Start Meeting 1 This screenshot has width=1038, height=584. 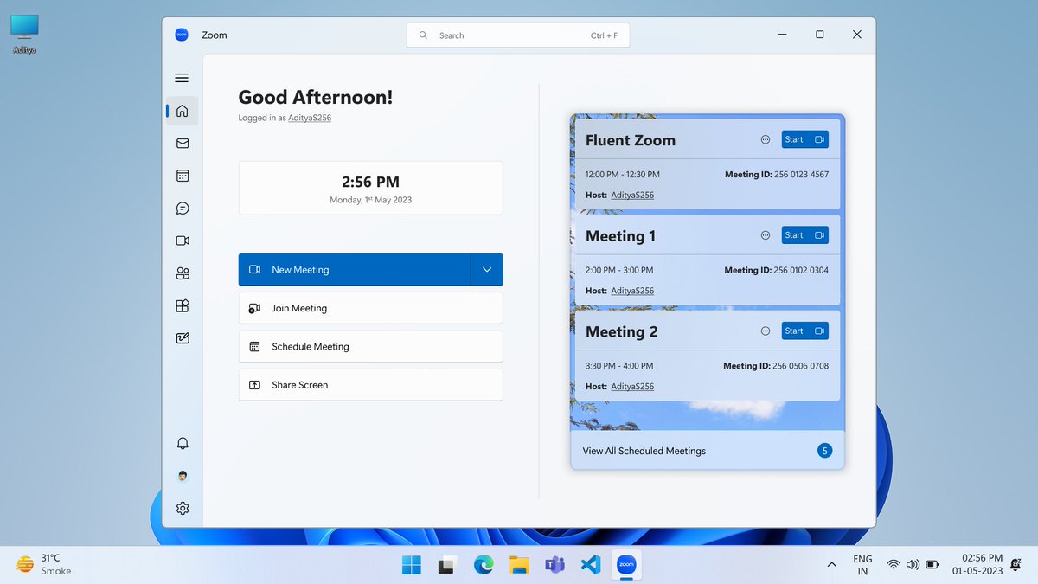[805, 235]
